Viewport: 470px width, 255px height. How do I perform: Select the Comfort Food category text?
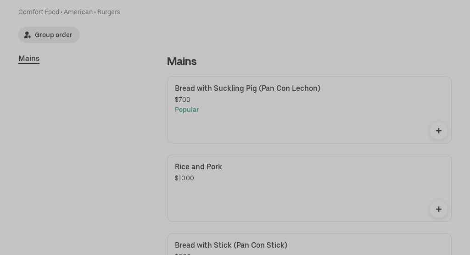click(x=39, y=12)
